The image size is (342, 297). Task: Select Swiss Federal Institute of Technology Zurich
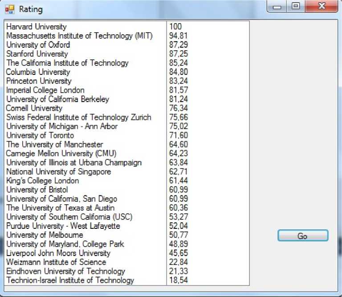click(79, 117)
